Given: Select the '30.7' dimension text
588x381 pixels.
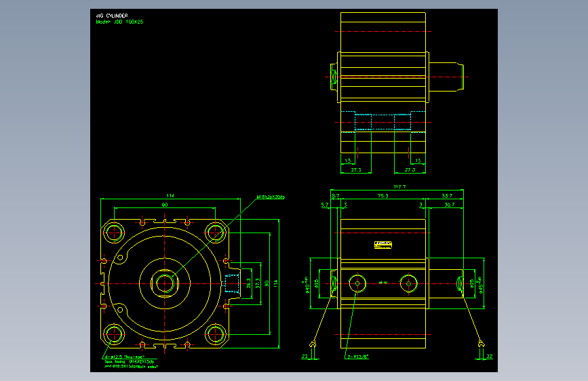Looking at the screenshot, I should (449, 205).
